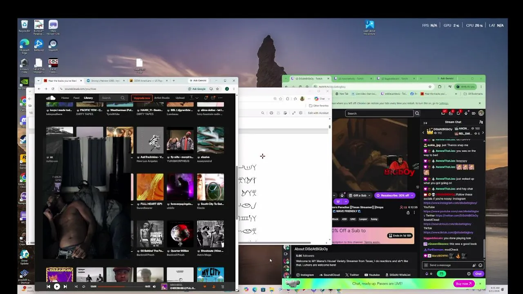Close the Passes are LIVE banner

pyautogui.click(x=480, y=284)
